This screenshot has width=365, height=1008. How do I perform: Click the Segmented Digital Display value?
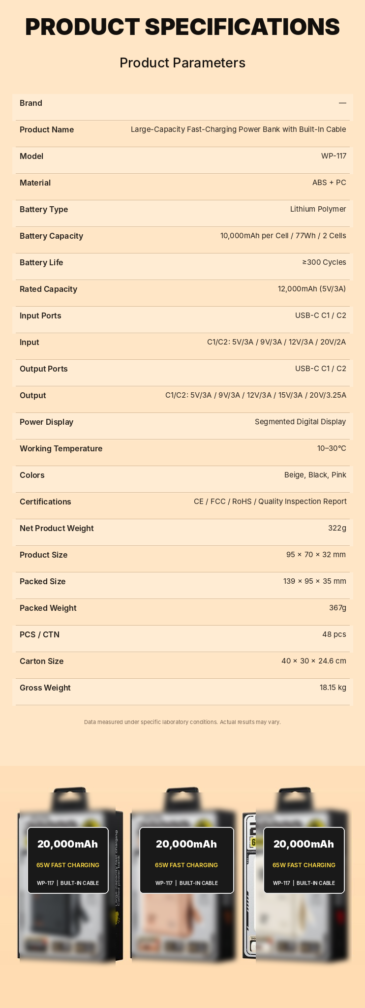301,422
